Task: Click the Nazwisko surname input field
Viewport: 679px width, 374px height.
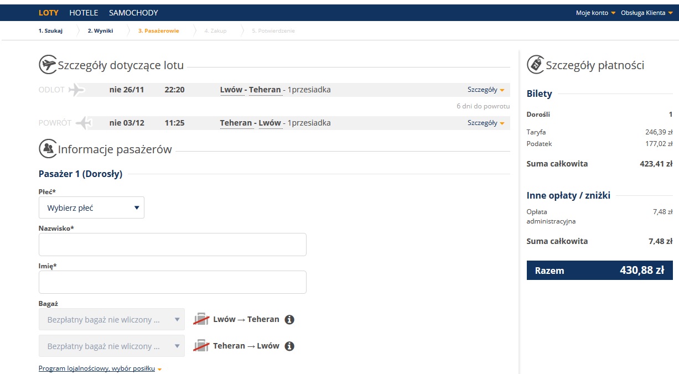Action: pos(173,245)
